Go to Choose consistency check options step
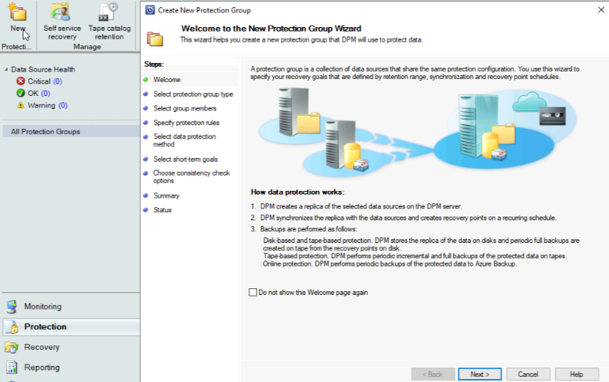This screenshot has height=382, width=609. coord(191,177)
